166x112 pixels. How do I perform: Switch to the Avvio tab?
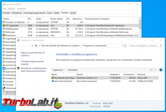pyautogui.click(x=50, y=13)
